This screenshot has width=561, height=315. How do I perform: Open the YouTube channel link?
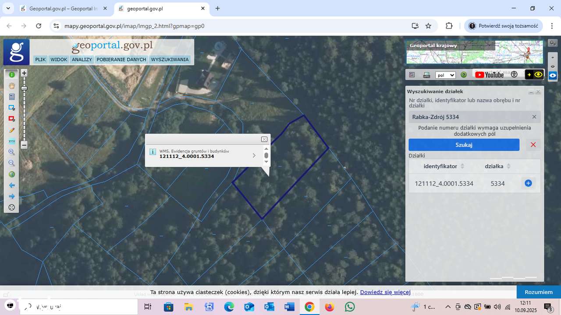[489, 75]
